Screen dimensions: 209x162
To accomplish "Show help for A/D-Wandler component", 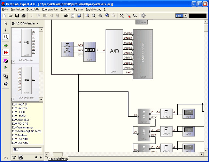I will (x=13, y=62).
